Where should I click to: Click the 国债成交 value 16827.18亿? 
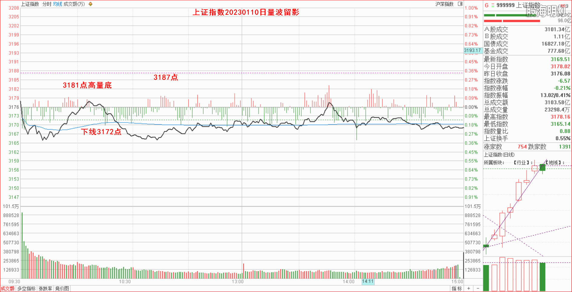(556, 44)
